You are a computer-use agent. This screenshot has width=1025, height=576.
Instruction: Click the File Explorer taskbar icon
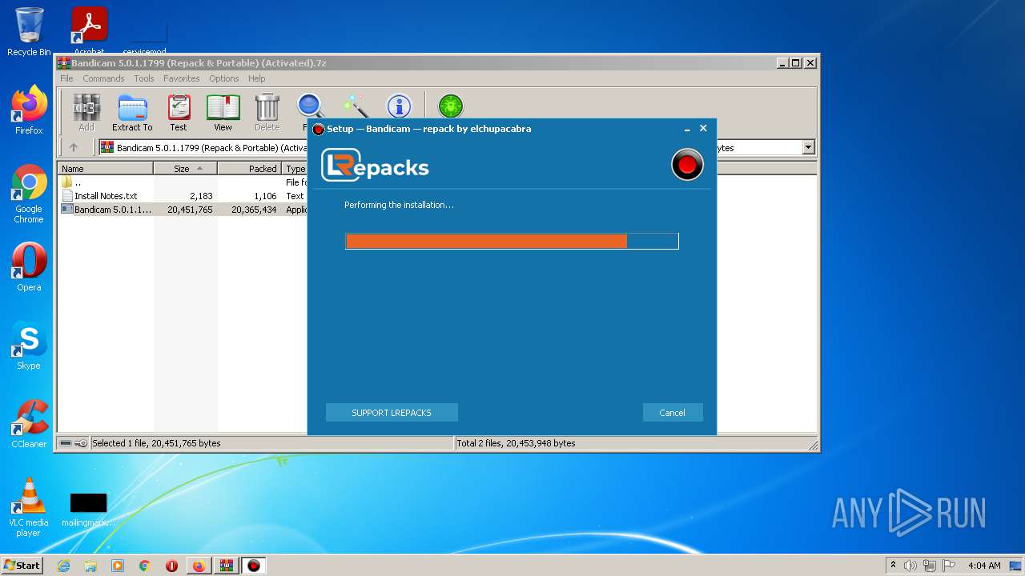point(90,566)
